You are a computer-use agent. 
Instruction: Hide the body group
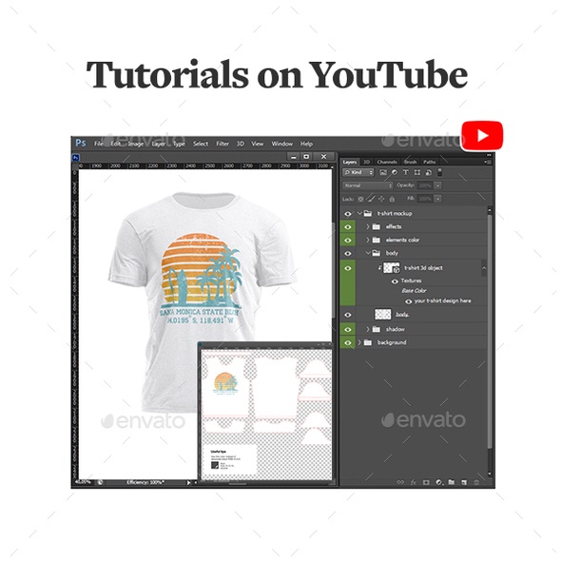(x=348, y=253)
